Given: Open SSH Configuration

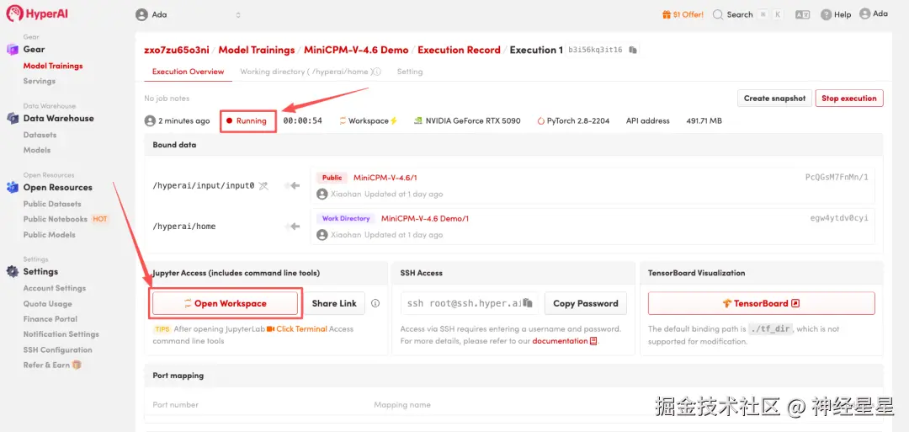Looking at the screenshot, I should (57, 349).
